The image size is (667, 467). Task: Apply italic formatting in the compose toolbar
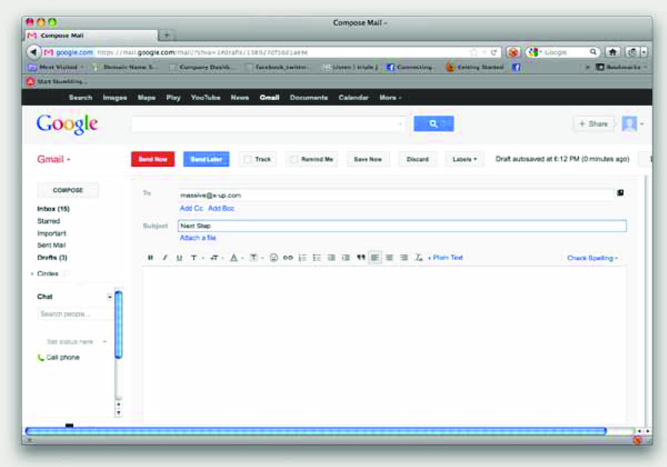click(x=165, y=258)
